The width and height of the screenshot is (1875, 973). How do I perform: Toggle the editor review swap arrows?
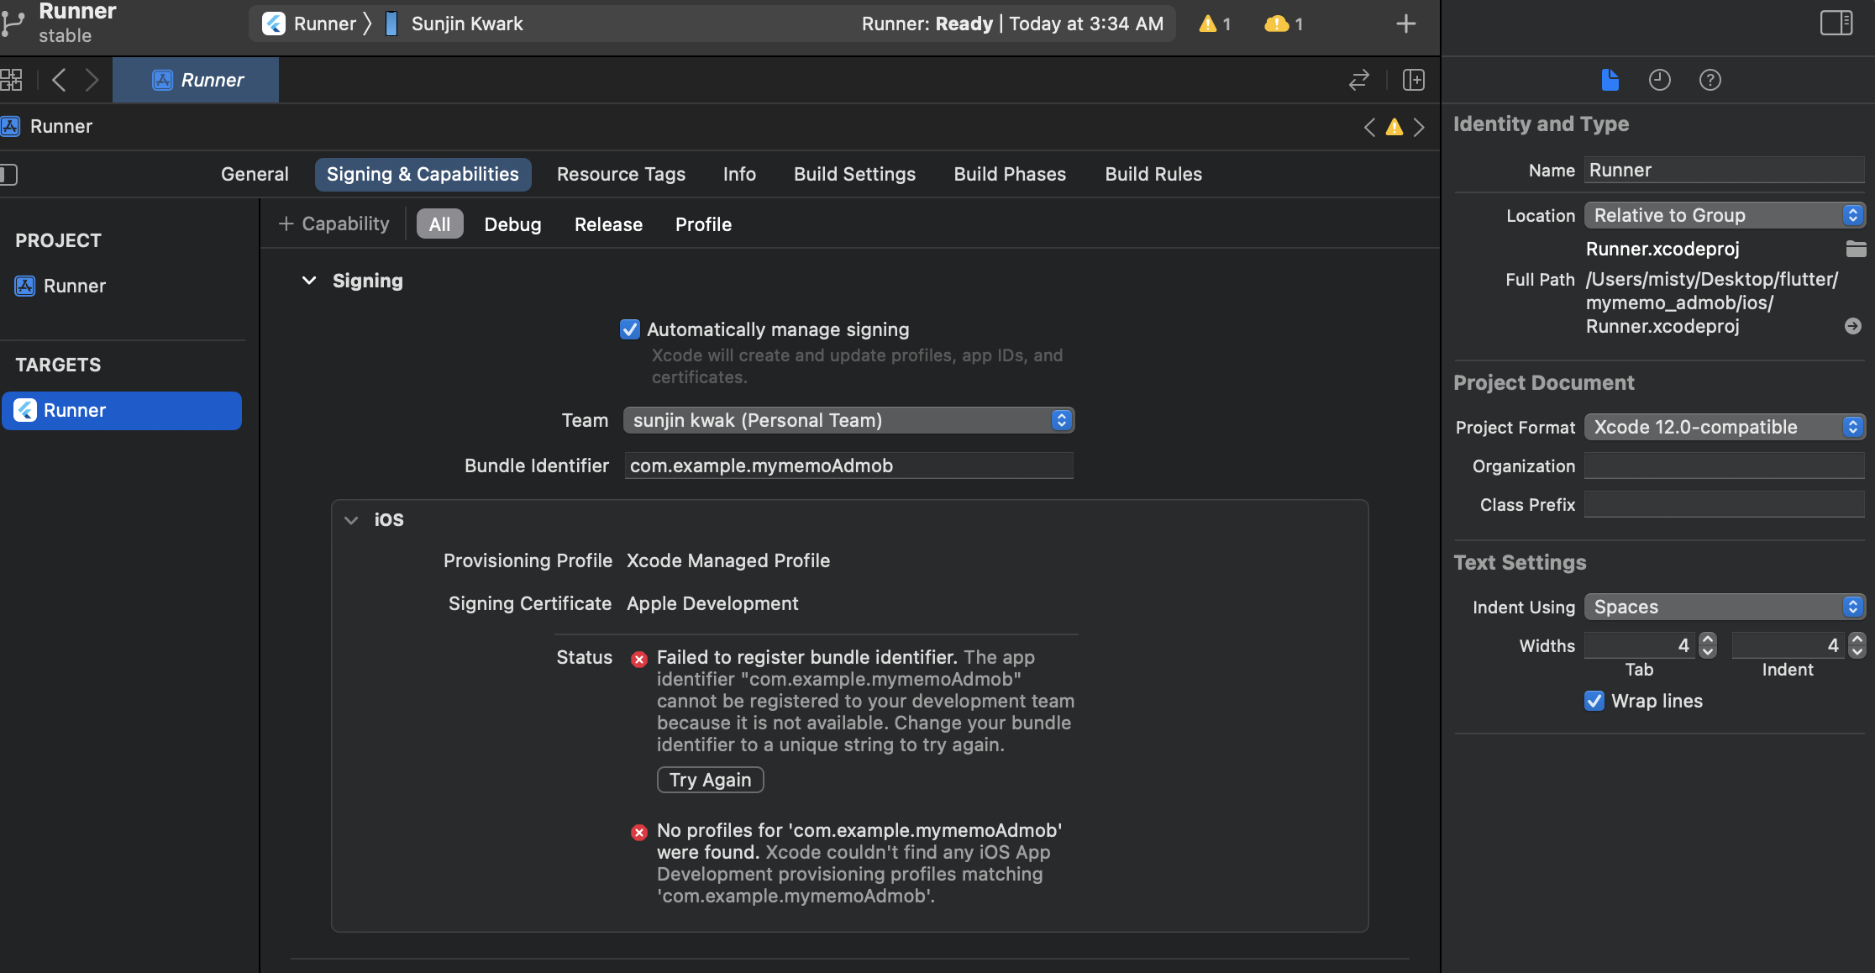1359,80
